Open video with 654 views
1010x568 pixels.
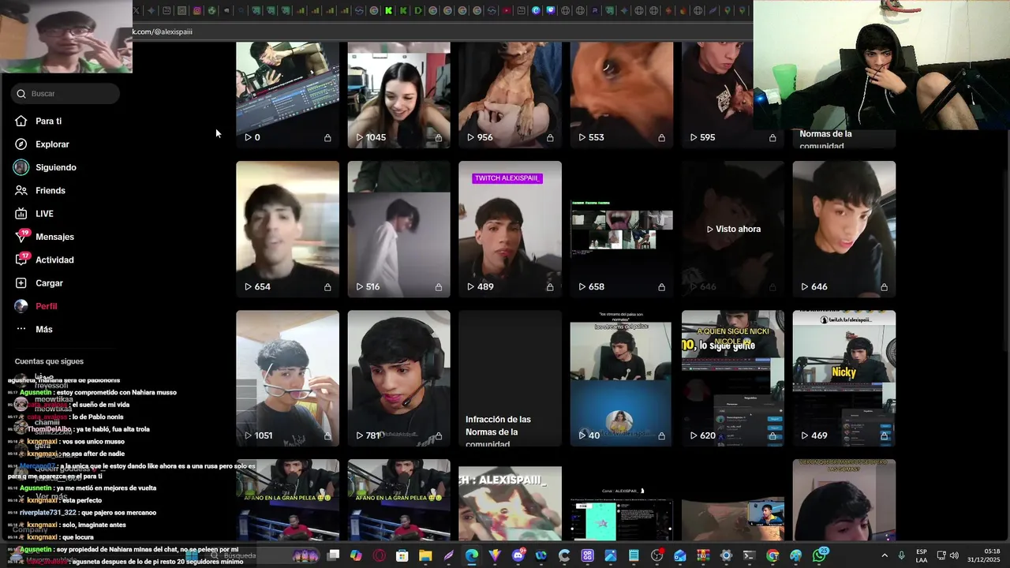click(x=287, y=229)
